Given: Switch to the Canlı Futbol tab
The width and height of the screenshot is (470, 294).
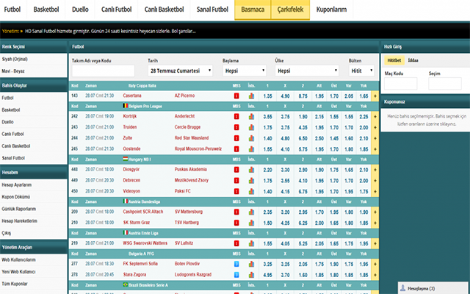Looking at the screenshot, I should coord(112,11).
